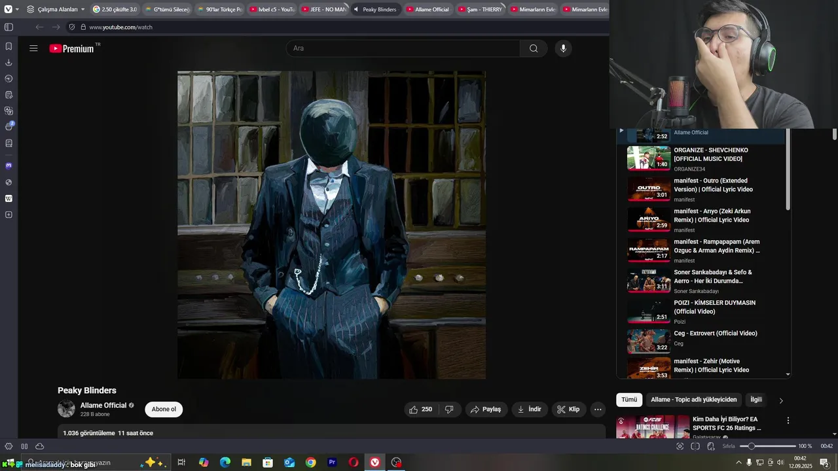Screen dimensions: 838x471
Task: Switch to the 2.50 çiküfte tab
Action: [114, 9]
